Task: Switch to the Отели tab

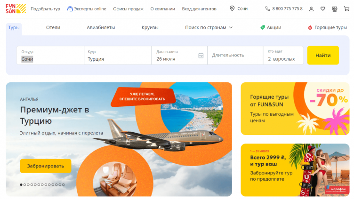Action: [53, 28]
